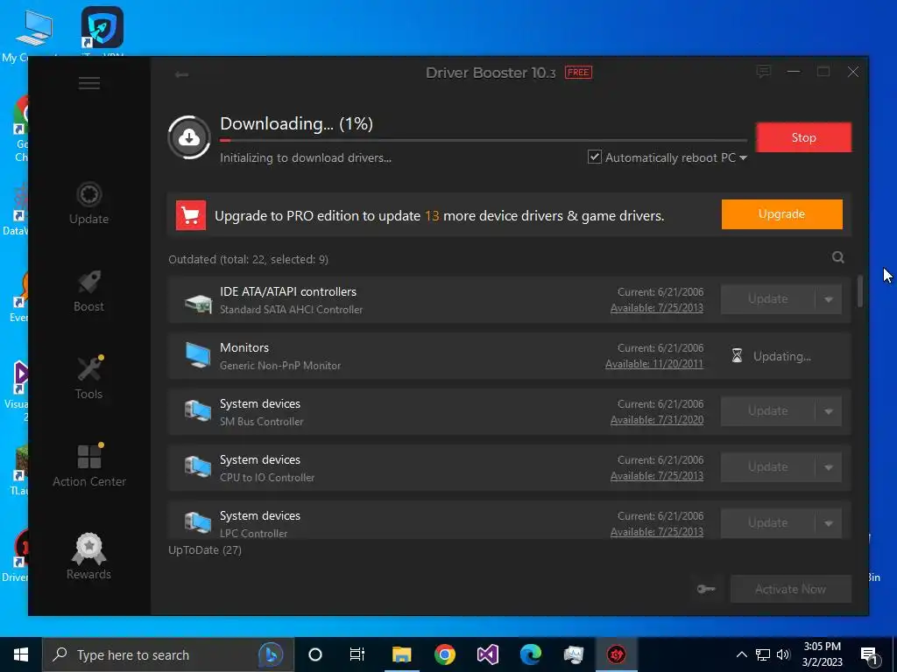Click the download progress bar

(x=484, y=140)
